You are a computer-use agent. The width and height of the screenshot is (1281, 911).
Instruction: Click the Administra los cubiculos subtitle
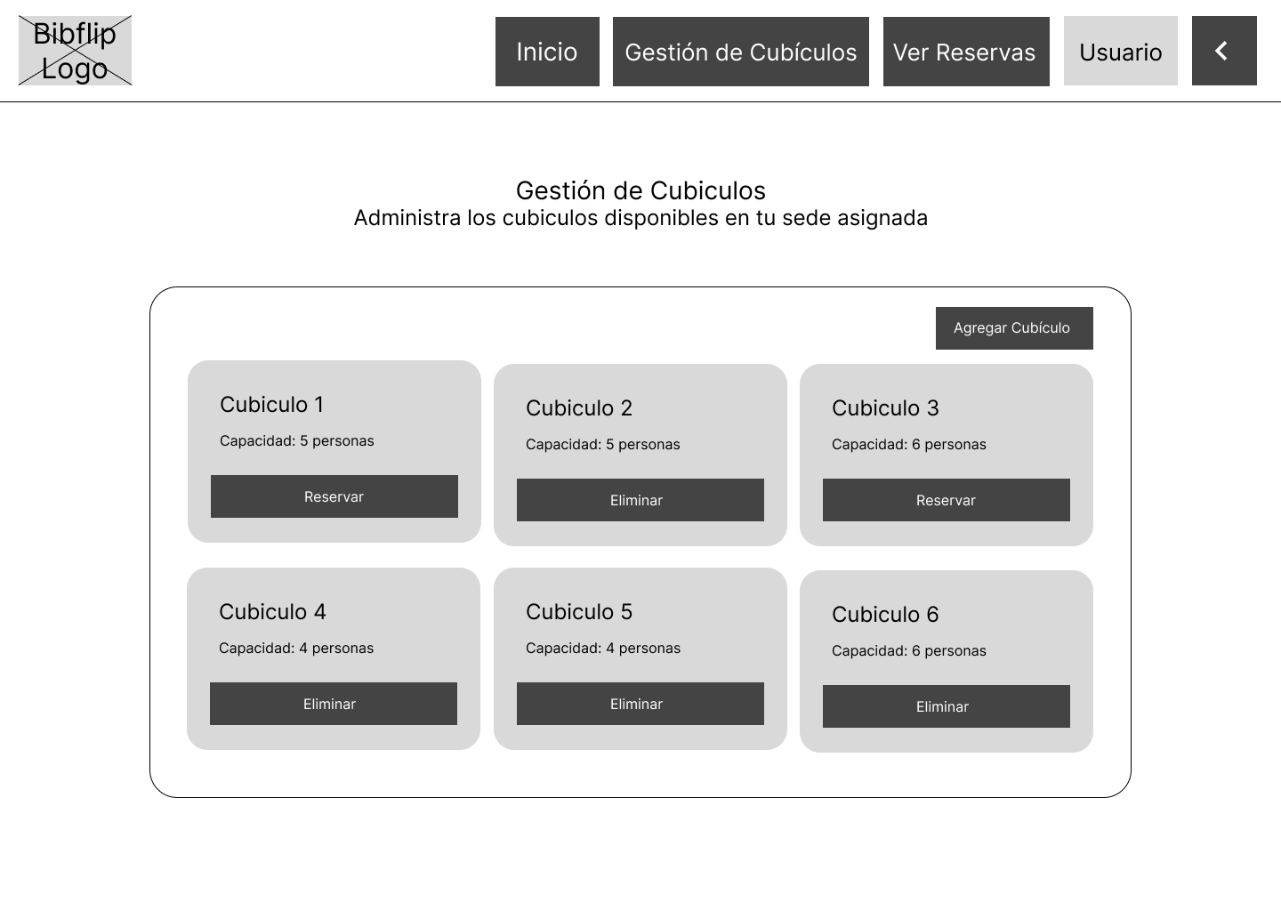pyautogui.click(x=640, y=218)
